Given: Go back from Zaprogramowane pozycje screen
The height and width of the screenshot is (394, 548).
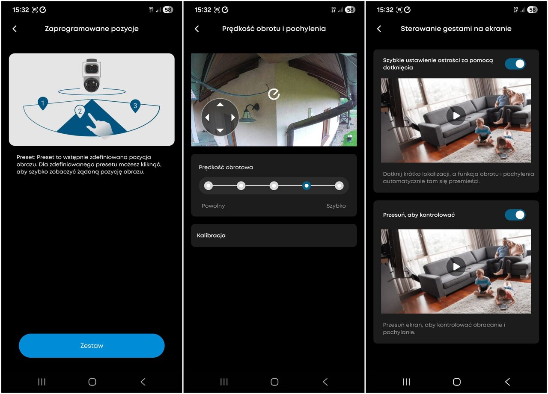Looking at the screenshot, I should (x=15, y=29).
